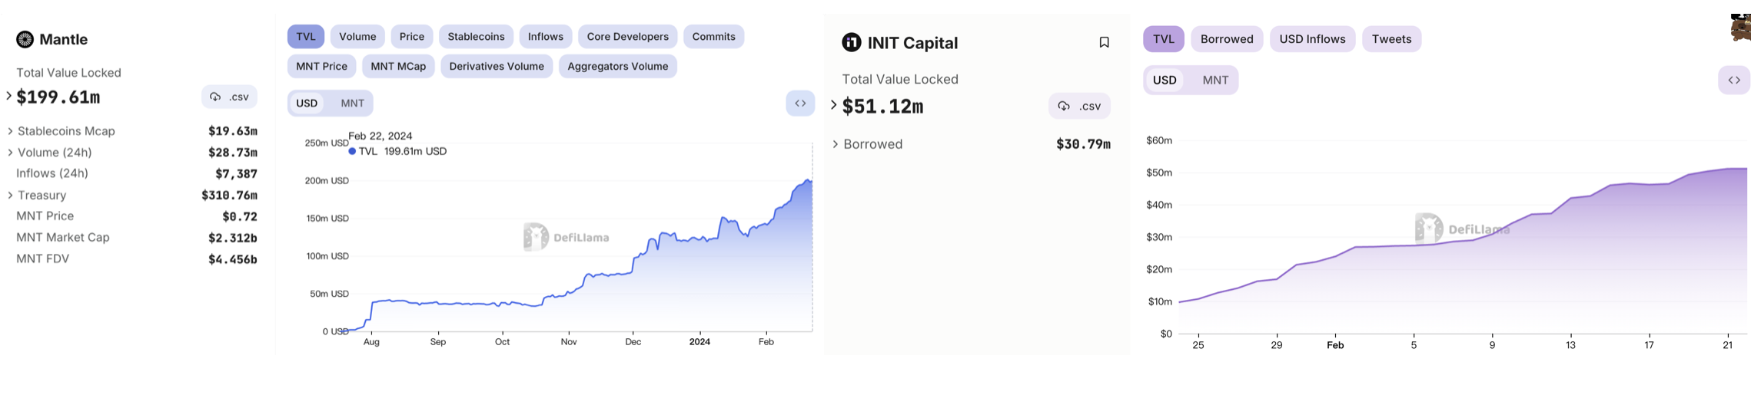Click the Mantle TVL chart line near Dec
This screenshot has width=1751, height=408.
633,263
